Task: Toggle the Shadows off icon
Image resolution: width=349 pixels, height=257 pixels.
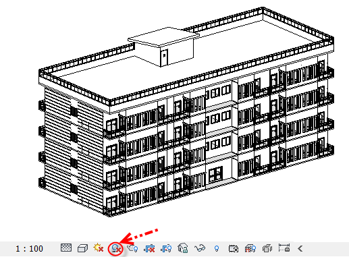Action: click(115, 249)
